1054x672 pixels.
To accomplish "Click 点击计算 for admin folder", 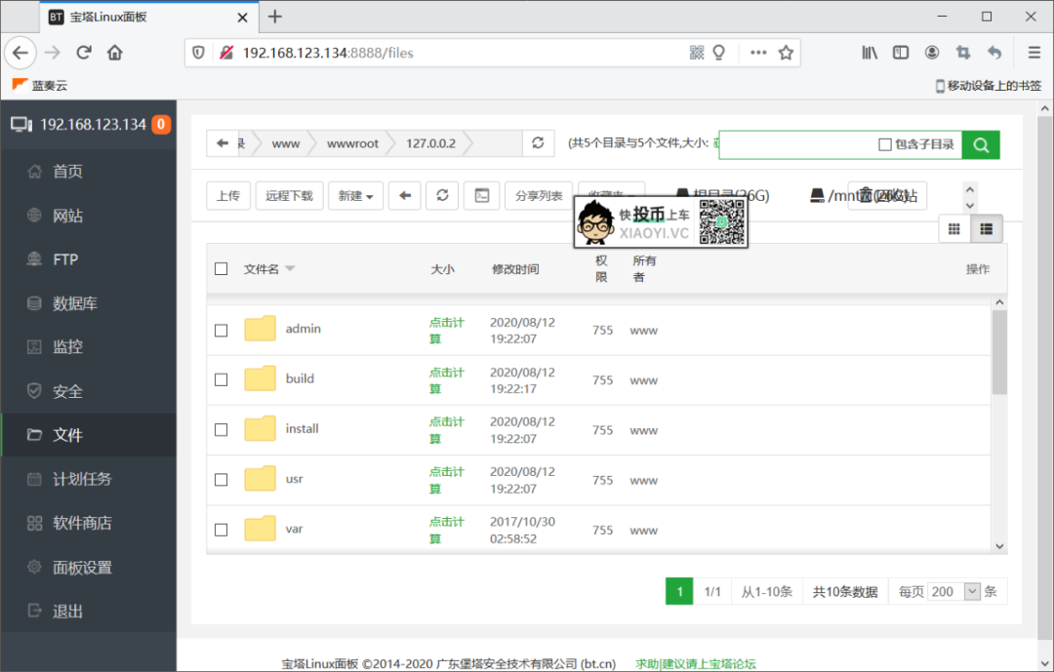I will pyautogui.click(x=446, y=330).
